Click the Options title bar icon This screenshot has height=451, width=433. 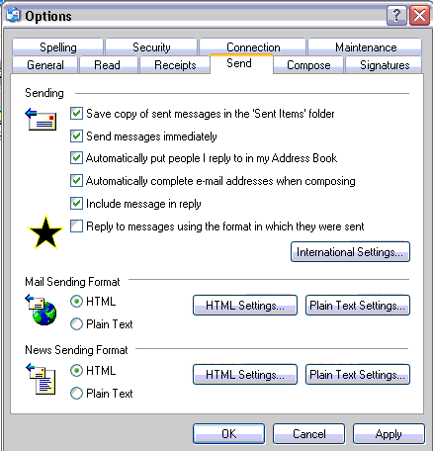point(13,15)
